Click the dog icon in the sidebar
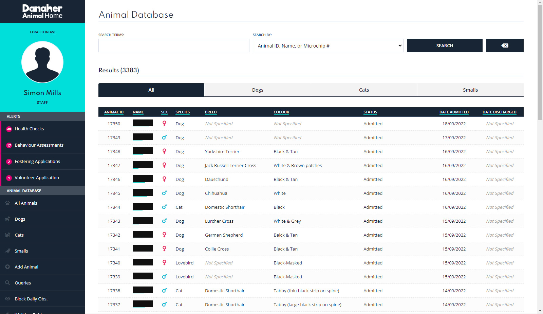This screenshot has width=543, height=314. click(7, 219)
